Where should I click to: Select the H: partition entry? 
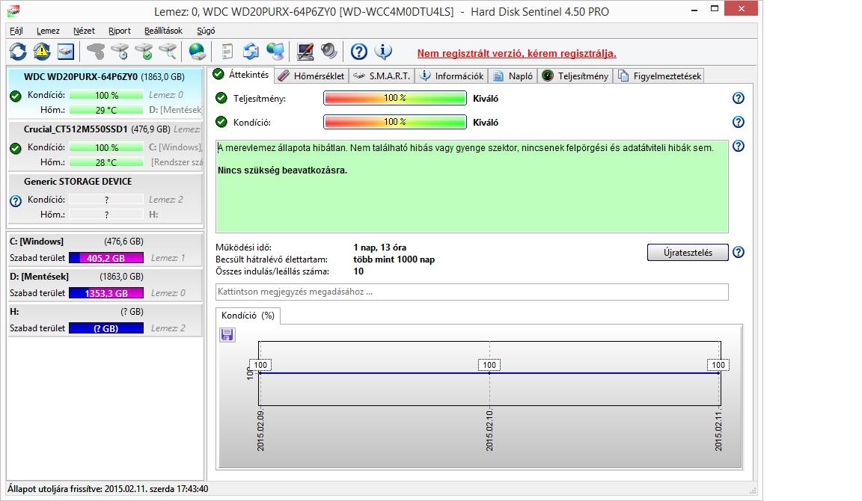click(x=105, y=320)
